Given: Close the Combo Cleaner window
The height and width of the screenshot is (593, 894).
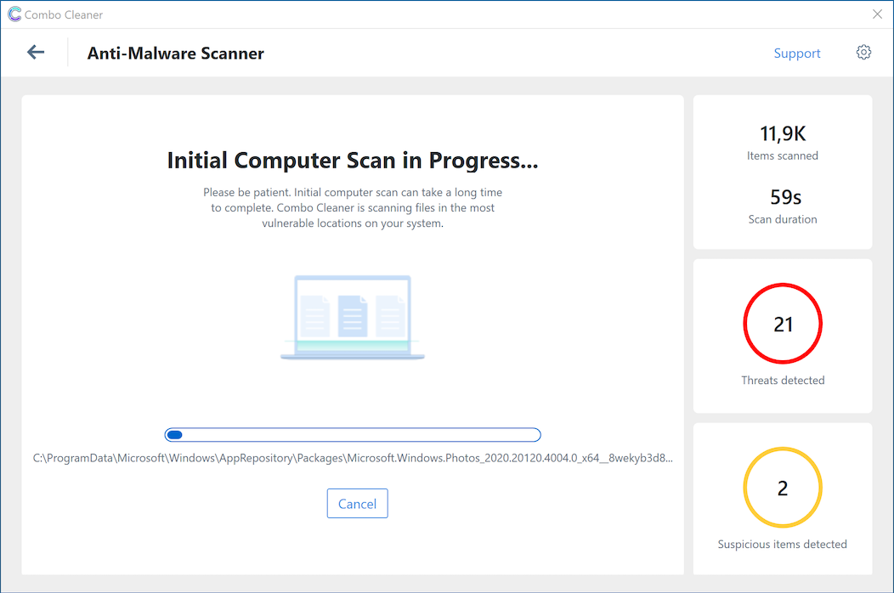Looking at the screenshot, I should click(877, 14).
